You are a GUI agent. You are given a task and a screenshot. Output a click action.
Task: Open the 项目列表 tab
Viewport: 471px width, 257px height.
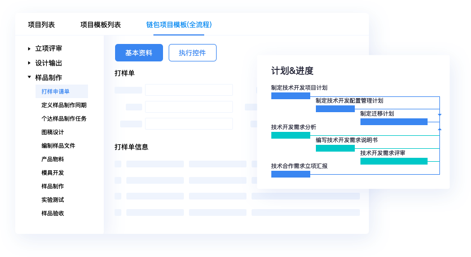41,25
